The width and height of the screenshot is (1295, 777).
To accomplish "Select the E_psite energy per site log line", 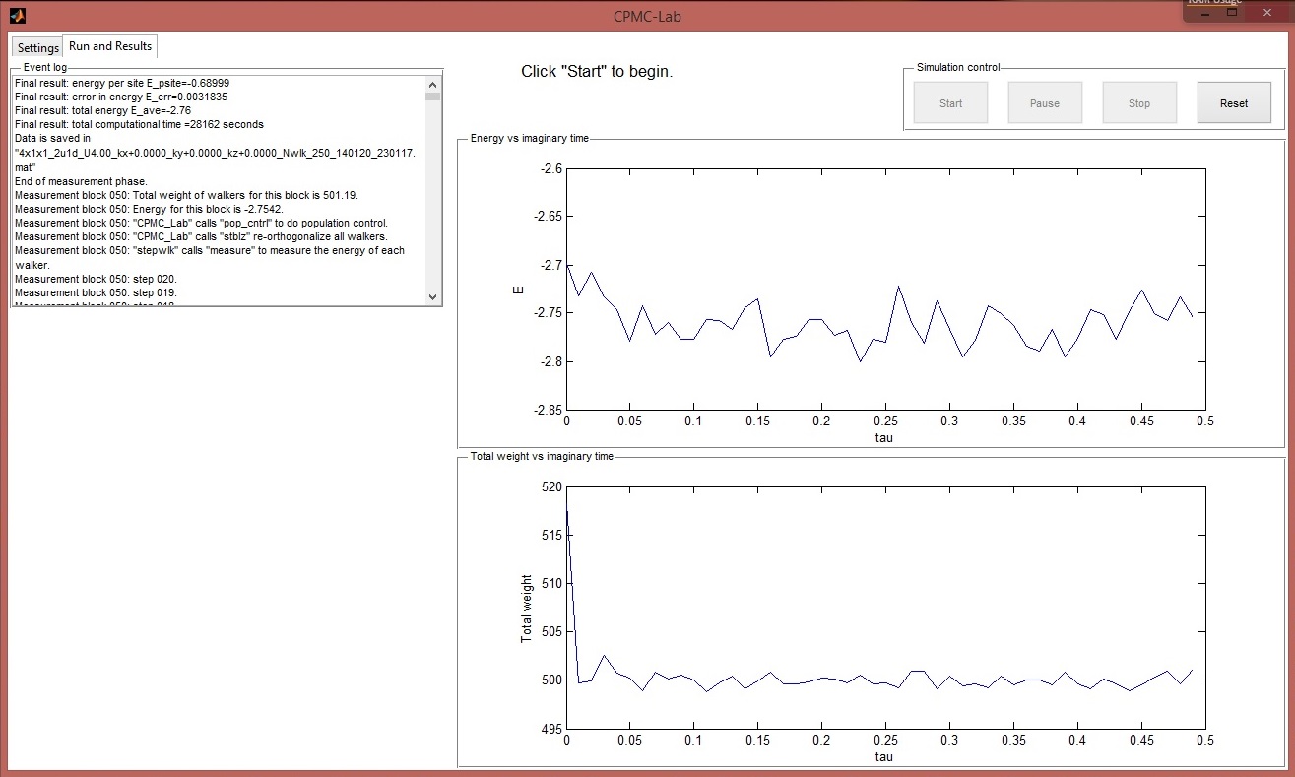I will (x=122, y=84).
